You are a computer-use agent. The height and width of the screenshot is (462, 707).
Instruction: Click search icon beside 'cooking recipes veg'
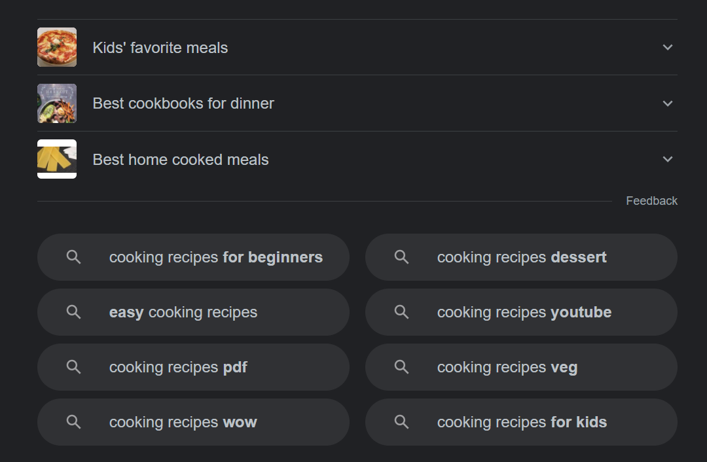[x=402, y=367]
